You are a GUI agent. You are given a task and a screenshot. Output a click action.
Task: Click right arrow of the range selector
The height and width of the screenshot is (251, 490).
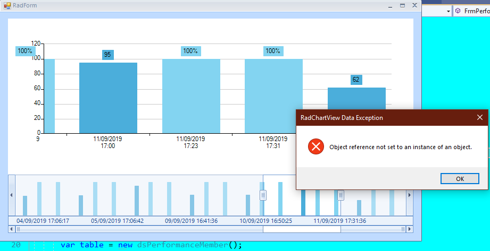click(x=409, y=195)
